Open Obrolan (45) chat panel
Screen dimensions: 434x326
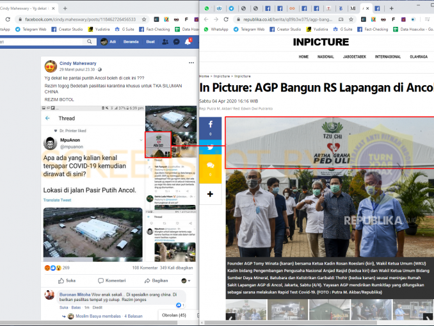point(174,315)
